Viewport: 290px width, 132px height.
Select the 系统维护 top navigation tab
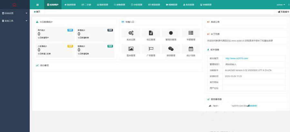[x=53, y=5]
